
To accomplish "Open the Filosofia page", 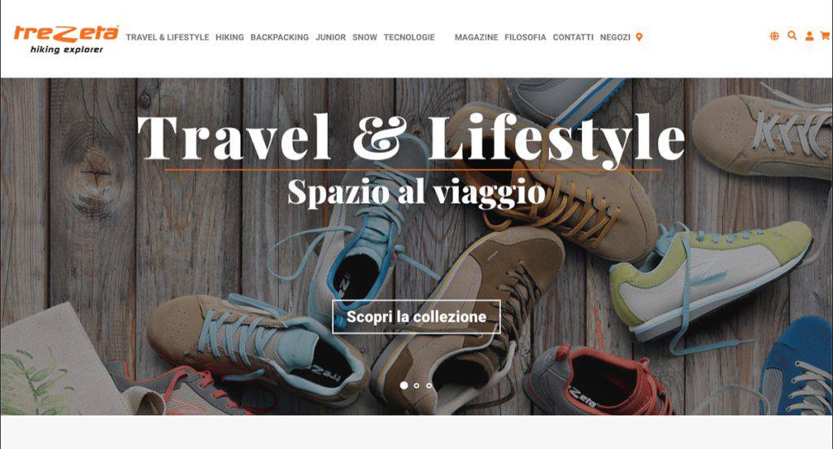I will pyautogui.click(x=525, y=37).
